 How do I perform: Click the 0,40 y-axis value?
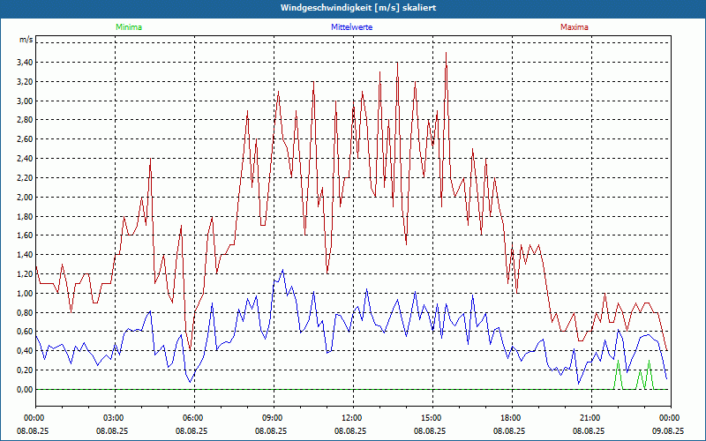pos(25,351)
